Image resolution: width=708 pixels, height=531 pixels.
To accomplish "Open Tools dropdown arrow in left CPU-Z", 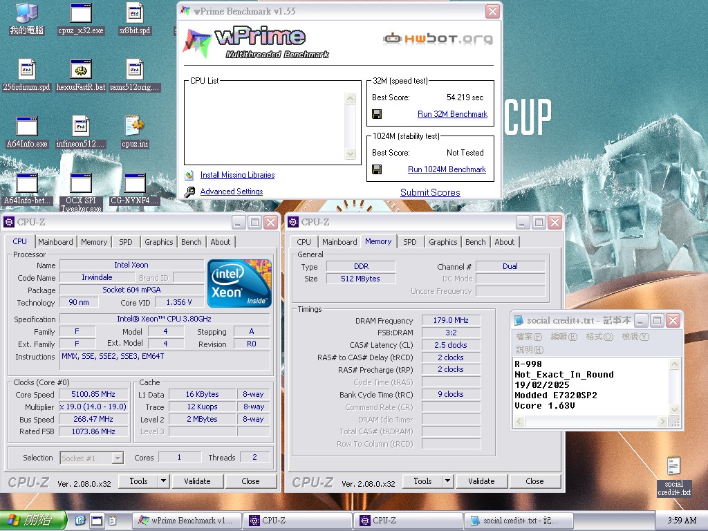I will coord(164,481).
